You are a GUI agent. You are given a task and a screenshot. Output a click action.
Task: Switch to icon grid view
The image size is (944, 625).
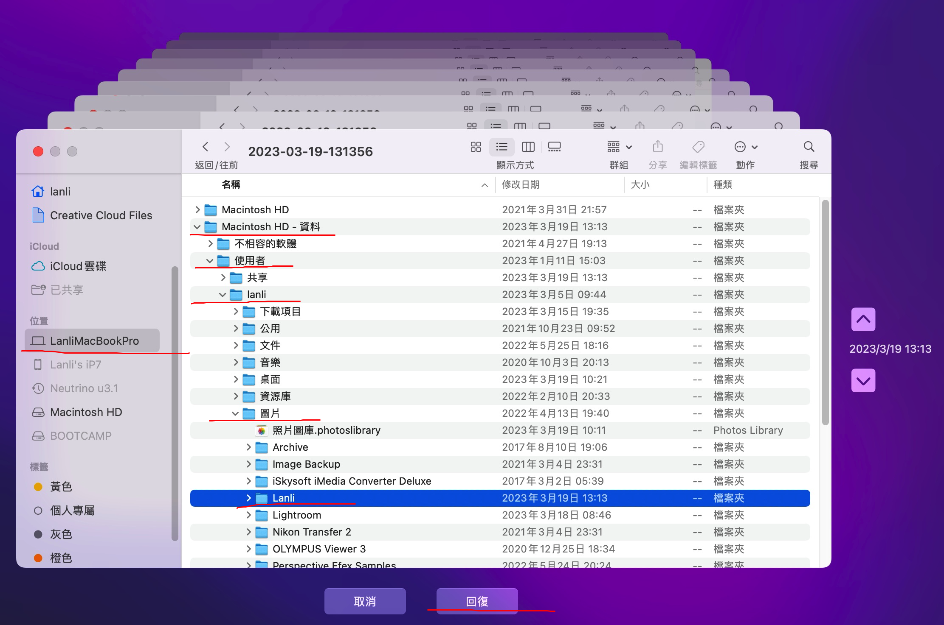click(476, 147)
